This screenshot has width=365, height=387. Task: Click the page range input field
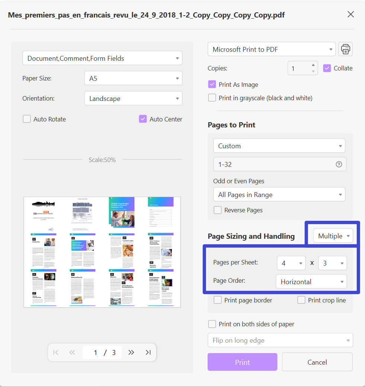click(x=273, y=164)
